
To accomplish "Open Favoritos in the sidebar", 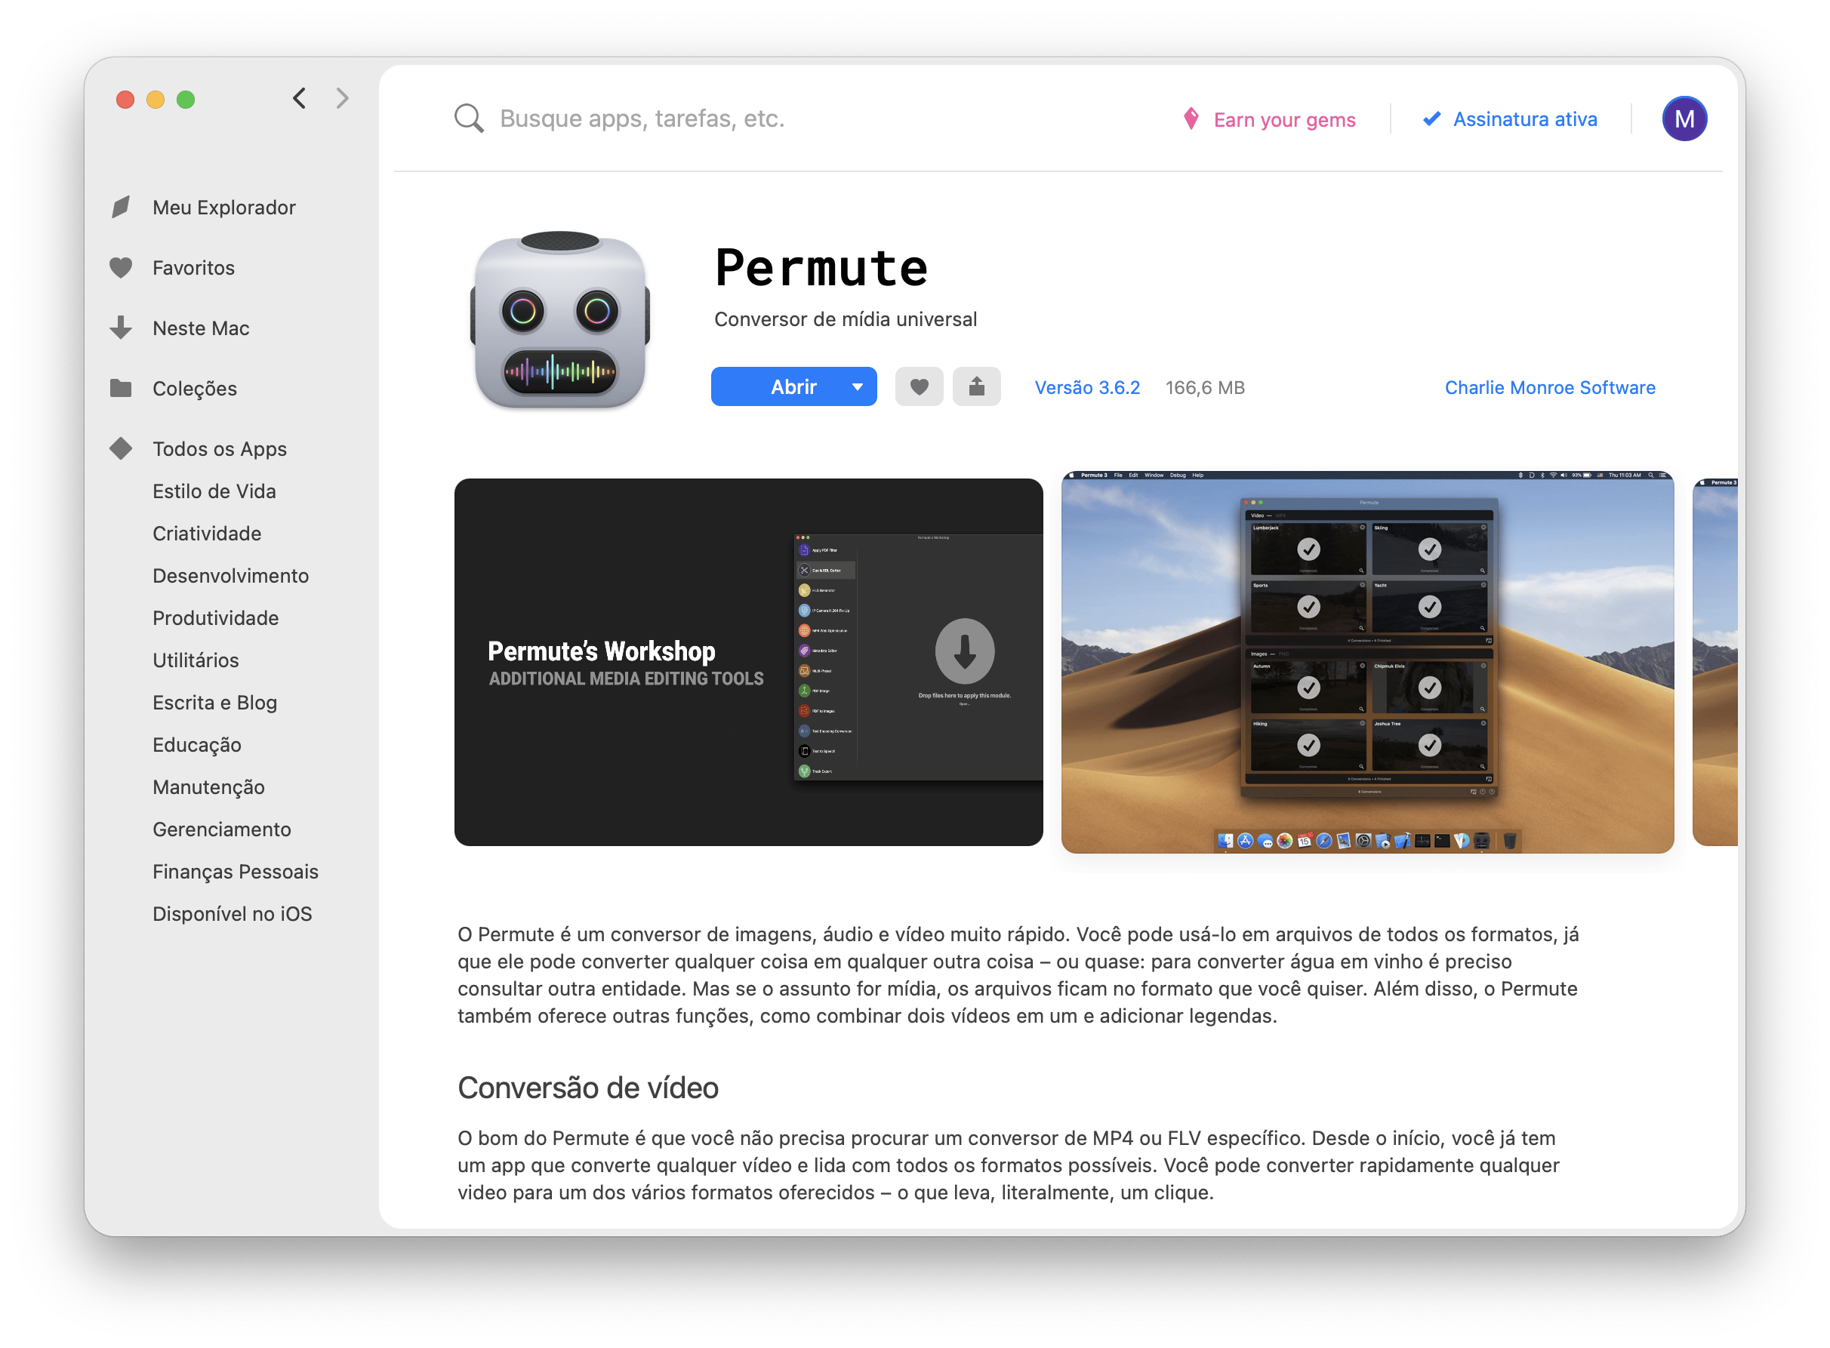I will (x=193, y=268).
